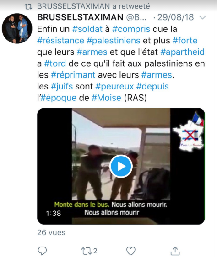Open the 29/08/18 tweet date
The width and height of the screenshot is (217, 257).
pos(176,17)
